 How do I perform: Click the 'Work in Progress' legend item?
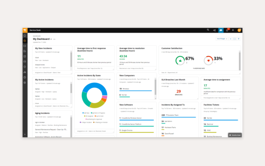[98, 113]
